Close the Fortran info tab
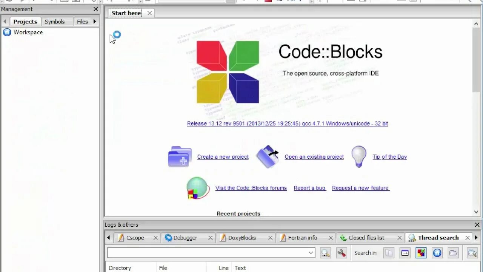 331,238
